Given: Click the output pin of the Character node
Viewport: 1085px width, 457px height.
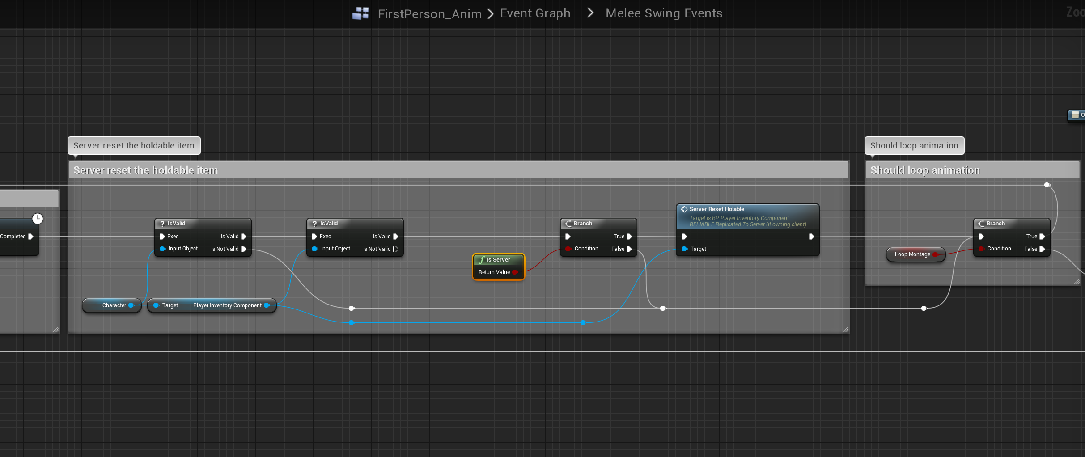Looking at the screenshot, I should click(x=131, y=305).
